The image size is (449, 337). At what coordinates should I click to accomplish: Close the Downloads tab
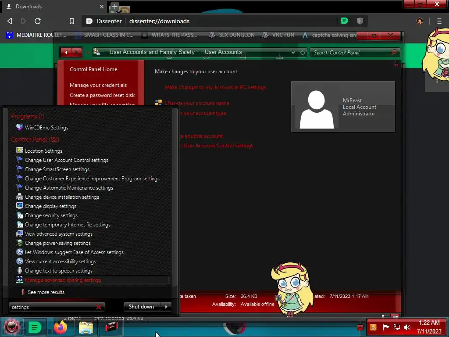click(102, 6)
